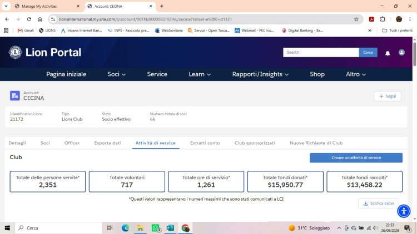Open the Windows Start menu
Image resolution: width=417 pixels, height=234 pixels.
point(7,228)
